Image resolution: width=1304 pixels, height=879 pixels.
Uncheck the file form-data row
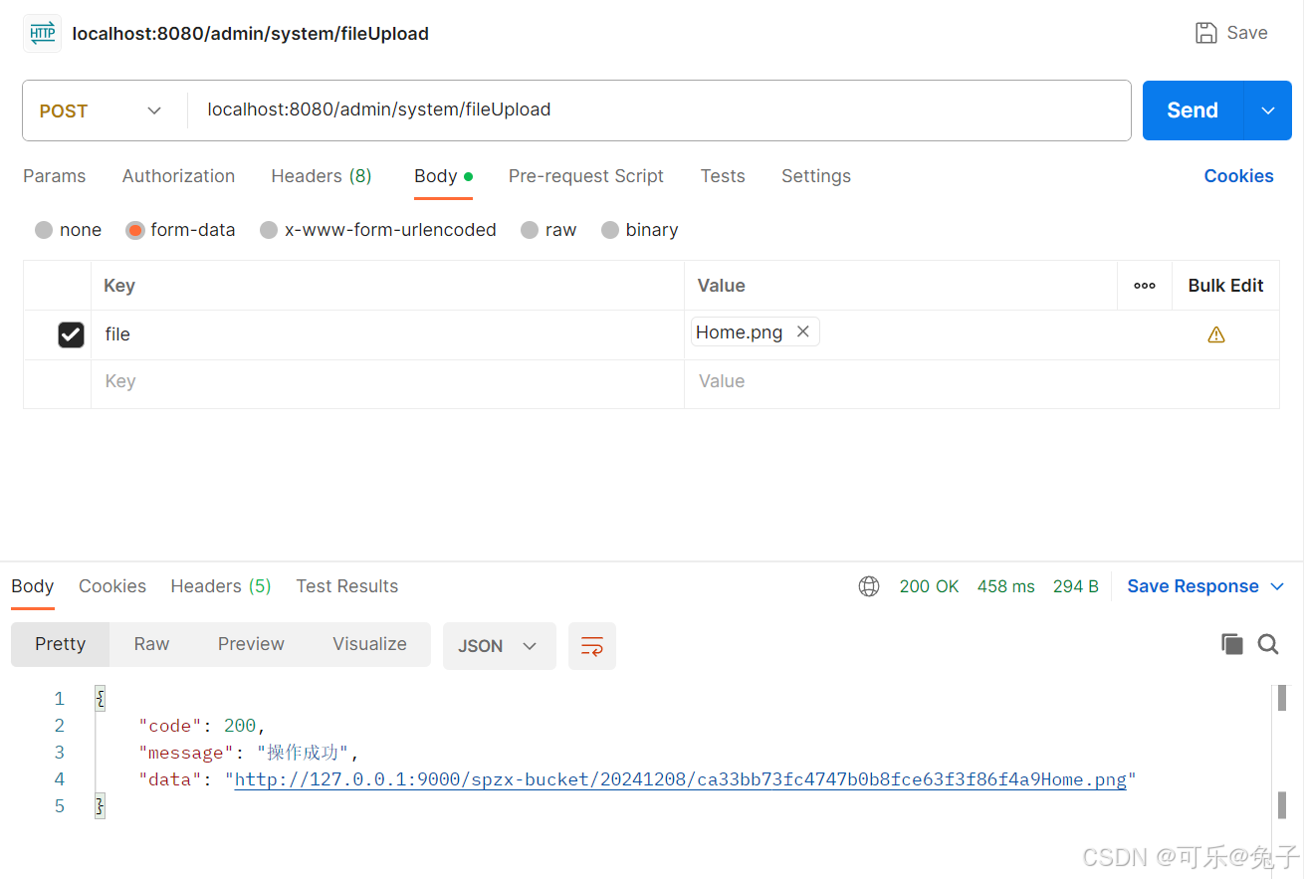click(x=71, y=334)
